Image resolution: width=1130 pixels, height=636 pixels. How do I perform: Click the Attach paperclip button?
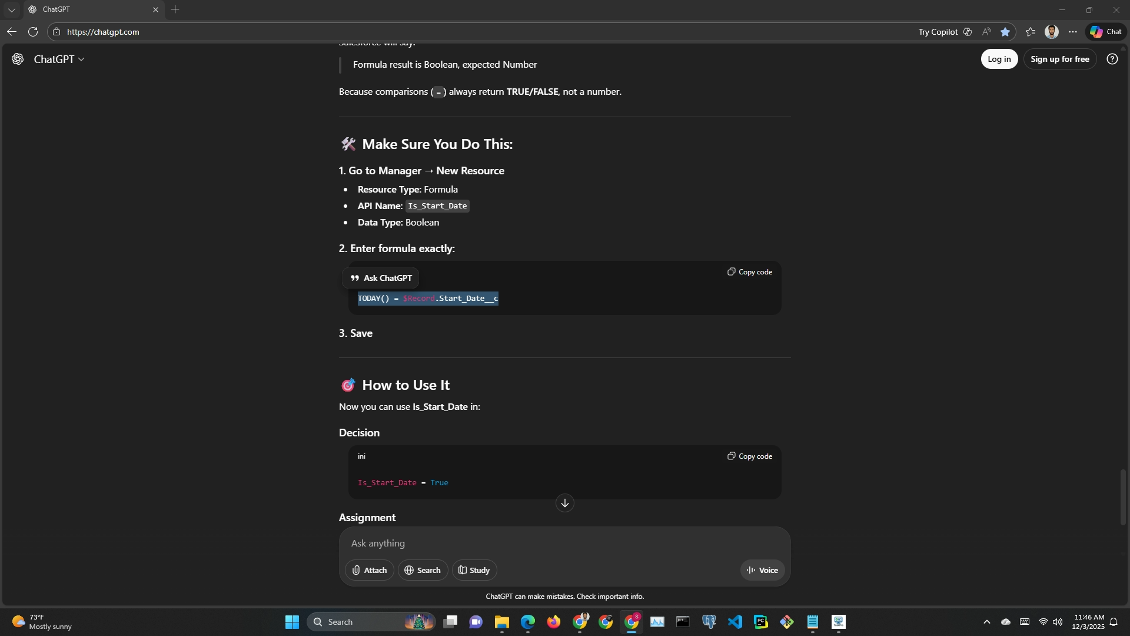coord(369,570)
